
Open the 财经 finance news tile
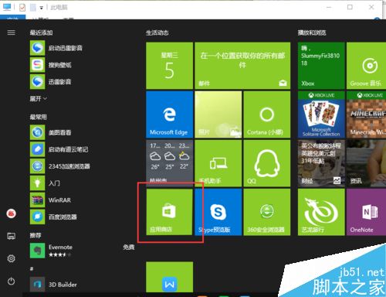[321, 163]
